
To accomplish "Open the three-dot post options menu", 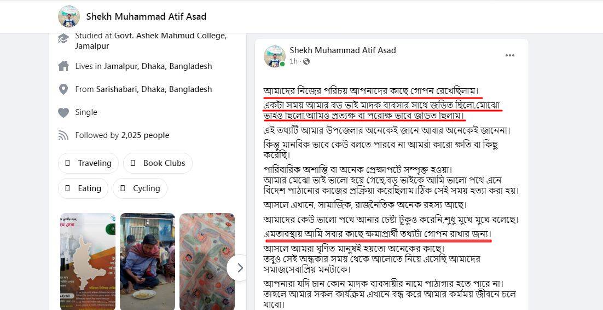I will 510,55.
